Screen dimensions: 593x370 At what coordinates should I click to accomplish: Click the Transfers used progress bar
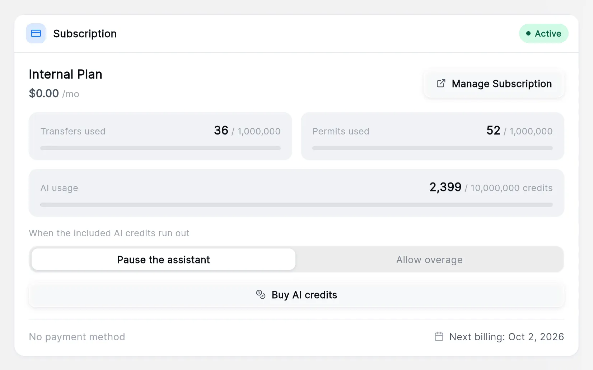click(x=160, y=148)
